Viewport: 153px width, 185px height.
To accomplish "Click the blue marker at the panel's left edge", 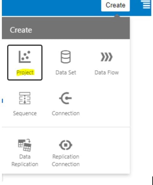I will (3, 101).
